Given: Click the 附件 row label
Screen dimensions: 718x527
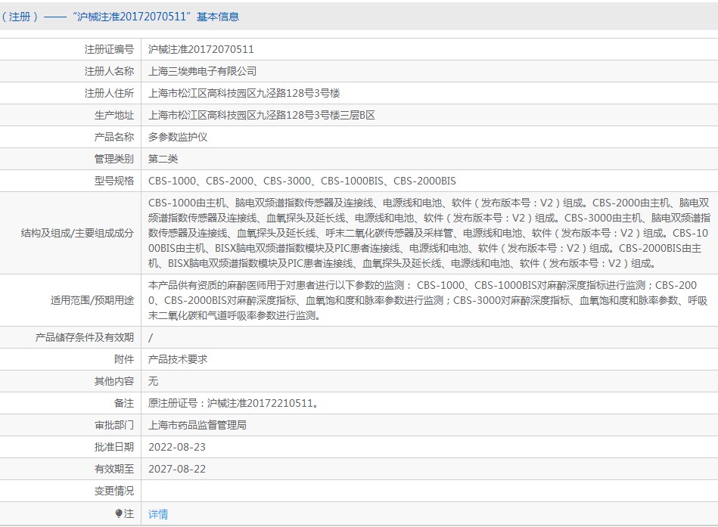Looking at the screenshot, I should (x=124, y=360).
